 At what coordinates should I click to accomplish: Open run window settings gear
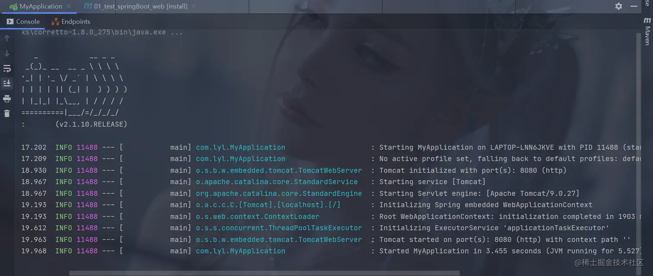(x=618, y=6)
